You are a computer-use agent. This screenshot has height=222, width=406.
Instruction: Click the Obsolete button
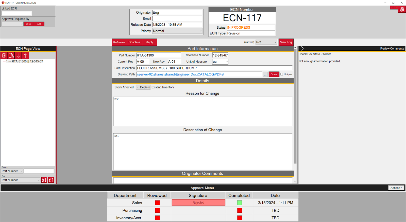(134, 42)
